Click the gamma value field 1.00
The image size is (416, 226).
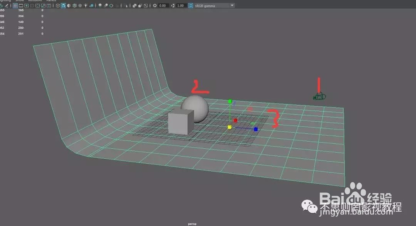click(x=181, y=5)
